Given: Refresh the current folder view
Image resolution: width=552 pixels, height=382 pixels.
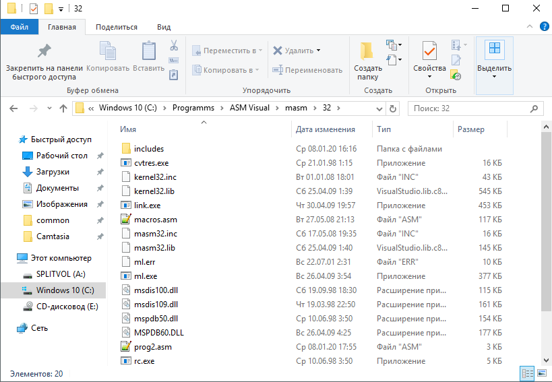Looking at the screenshot, I should [x=394, y=108].
